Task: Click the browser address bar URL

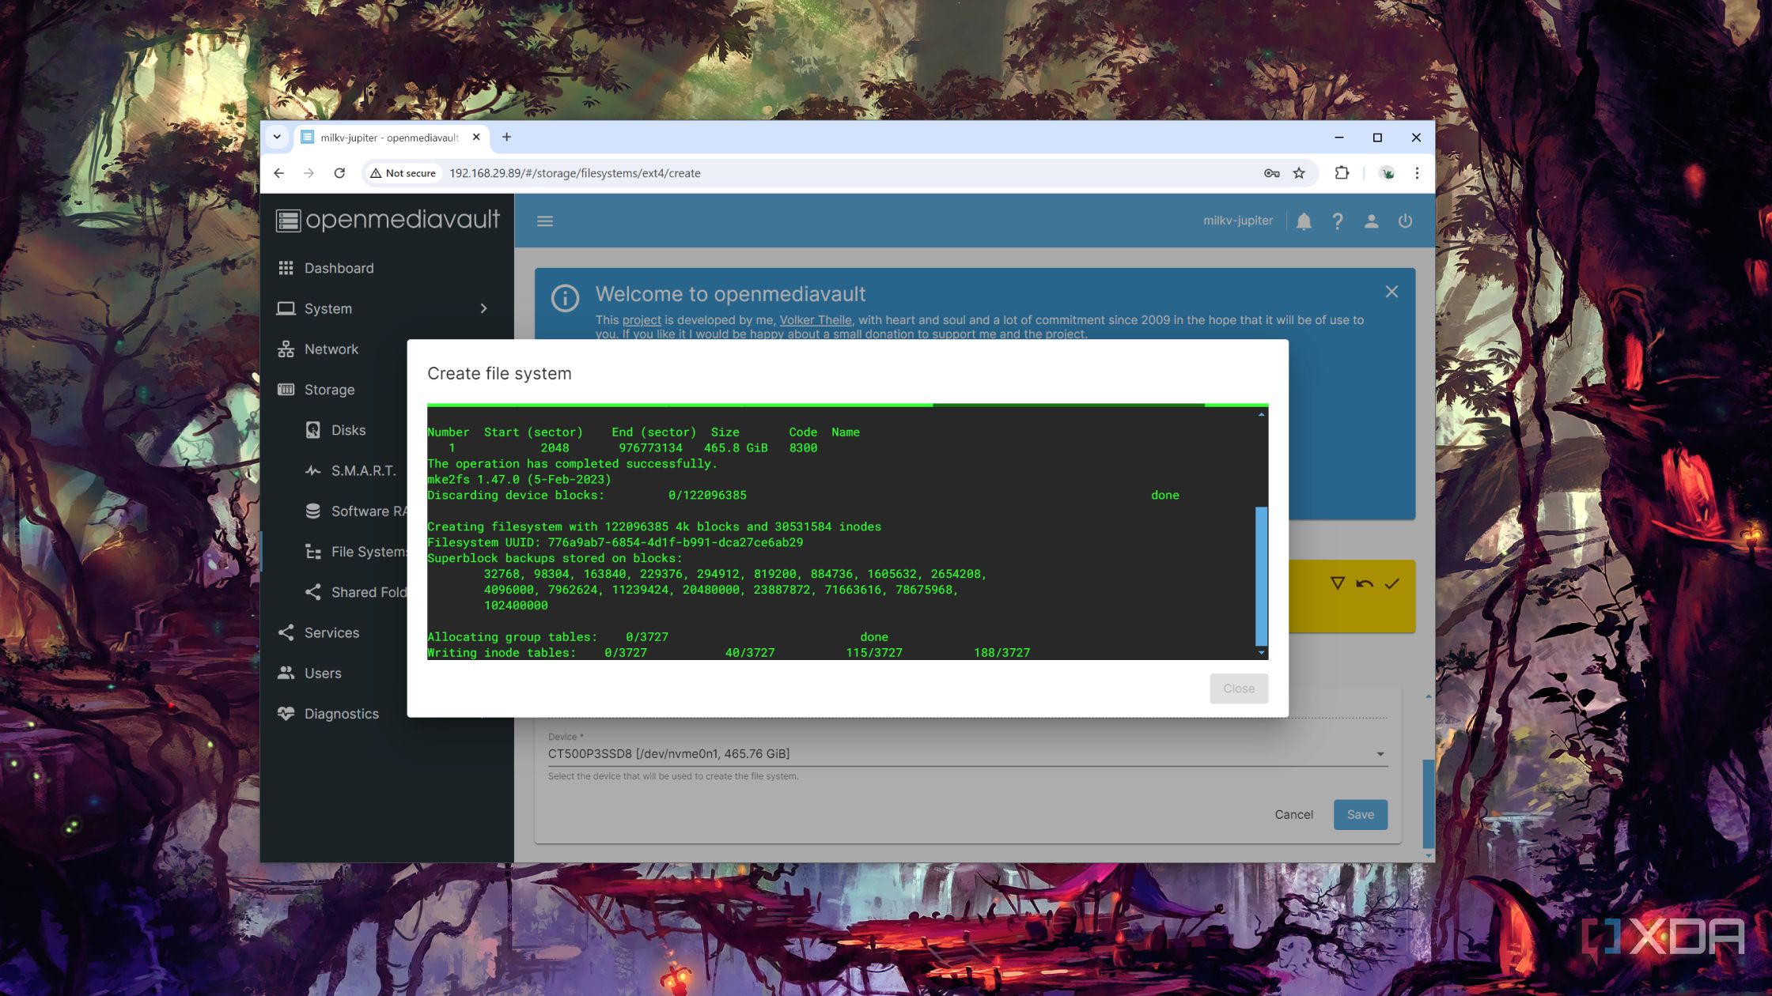Action: (x=574, y=173)
